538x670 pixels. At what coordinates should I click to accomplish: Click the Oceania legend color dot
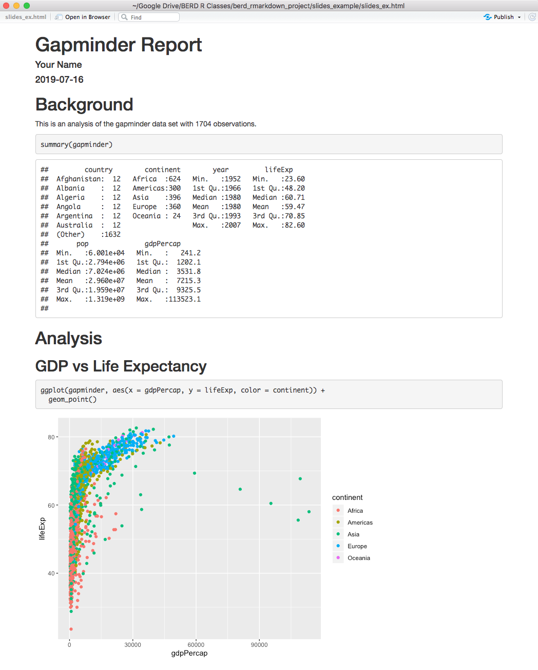[x=338, y=558]
